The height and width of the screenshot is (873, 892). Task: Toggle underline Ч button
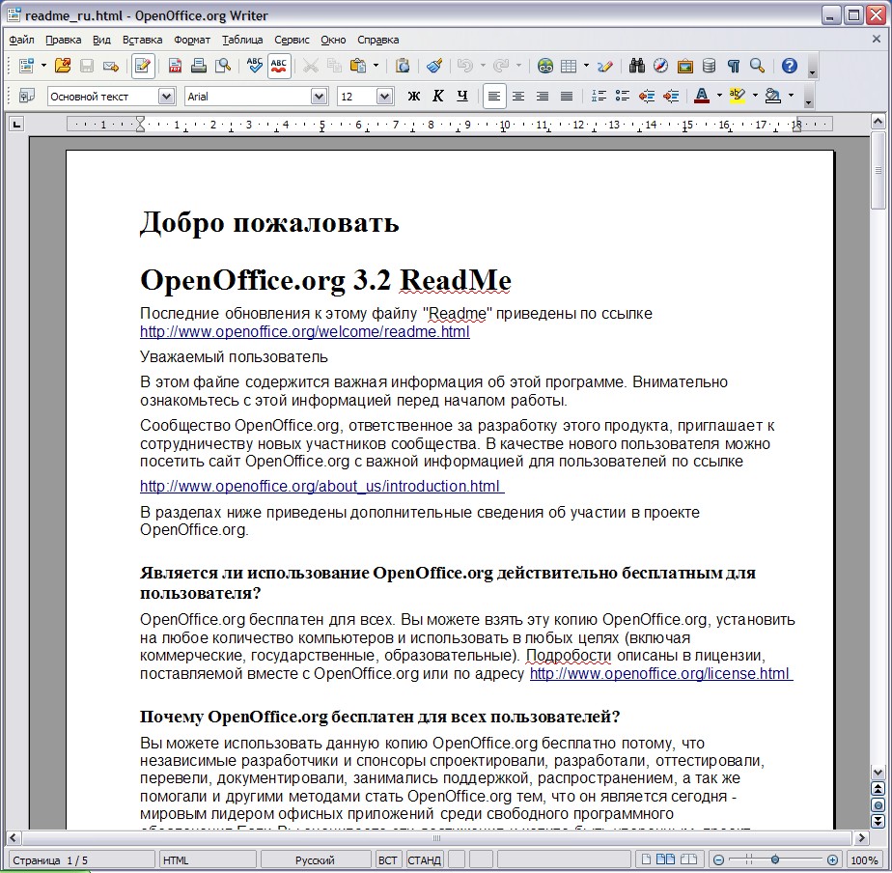click(x=461, y=97)
